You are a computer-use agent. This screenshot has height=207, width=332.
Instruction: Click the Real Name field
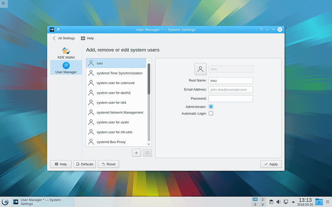pos(230,81)
